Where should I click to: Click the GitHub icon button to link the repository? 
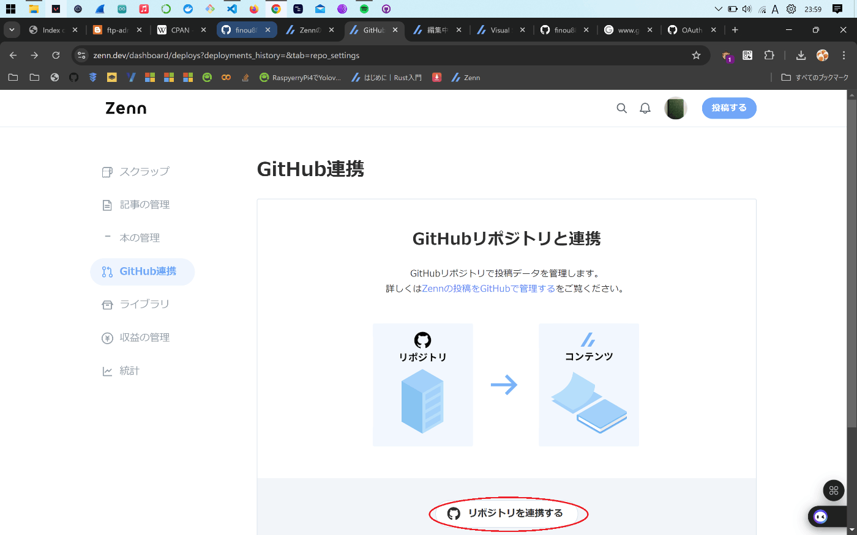point(508,513)
